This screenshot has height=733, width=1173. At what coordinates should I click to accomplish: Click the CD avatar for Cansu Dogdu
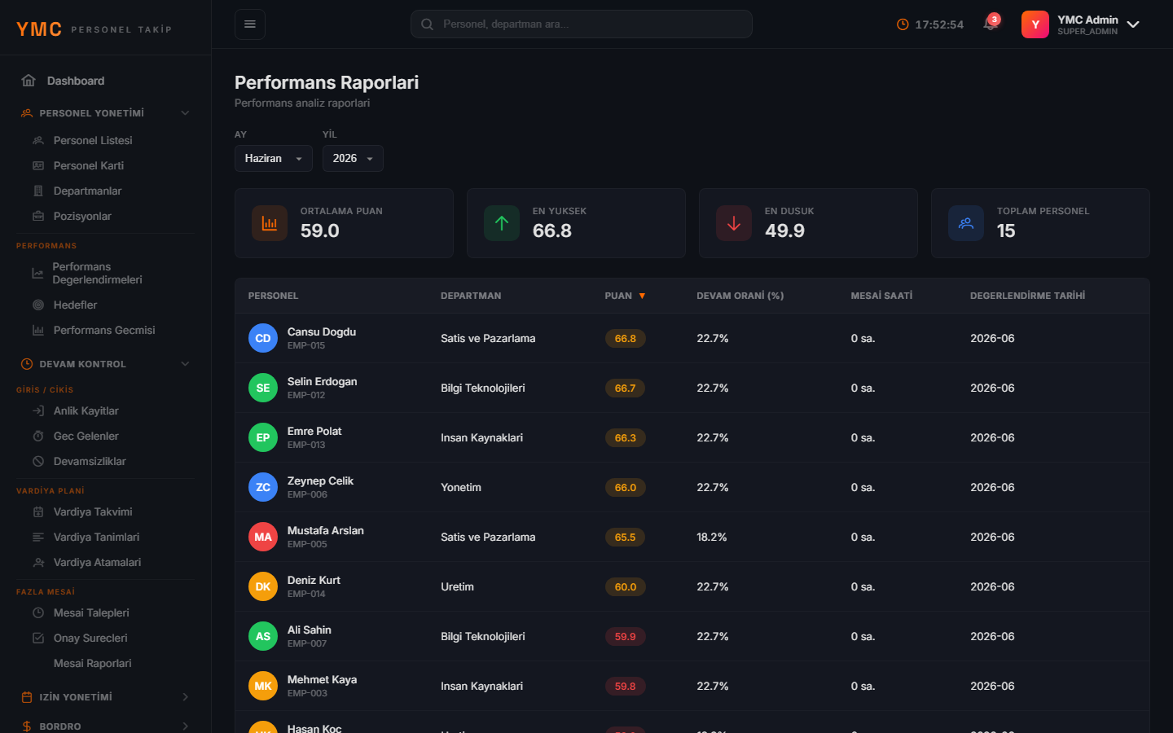(x=263, y=338)
